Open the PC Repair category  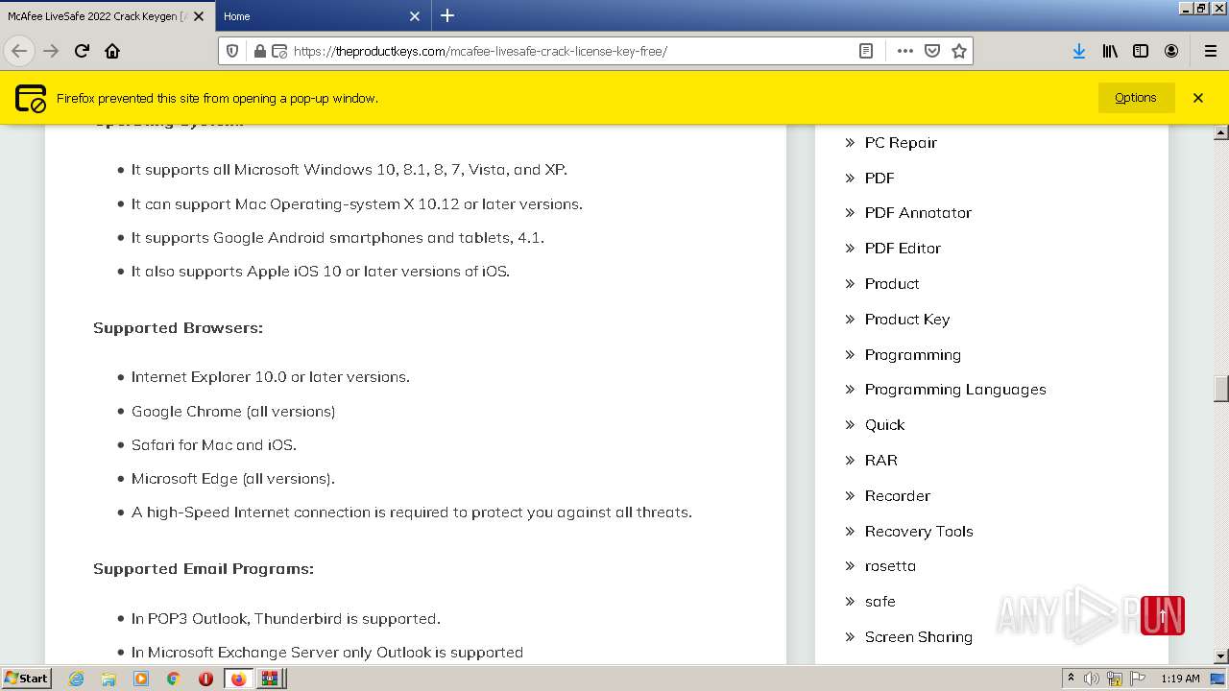[901, 142]
